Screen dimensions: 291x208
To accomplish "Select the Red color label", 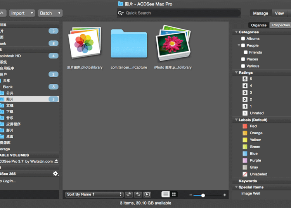I will tap(245, 126).
